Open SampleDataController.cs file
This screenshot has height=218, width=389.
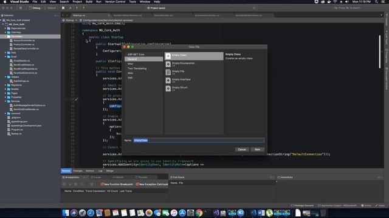click(26, 48)
